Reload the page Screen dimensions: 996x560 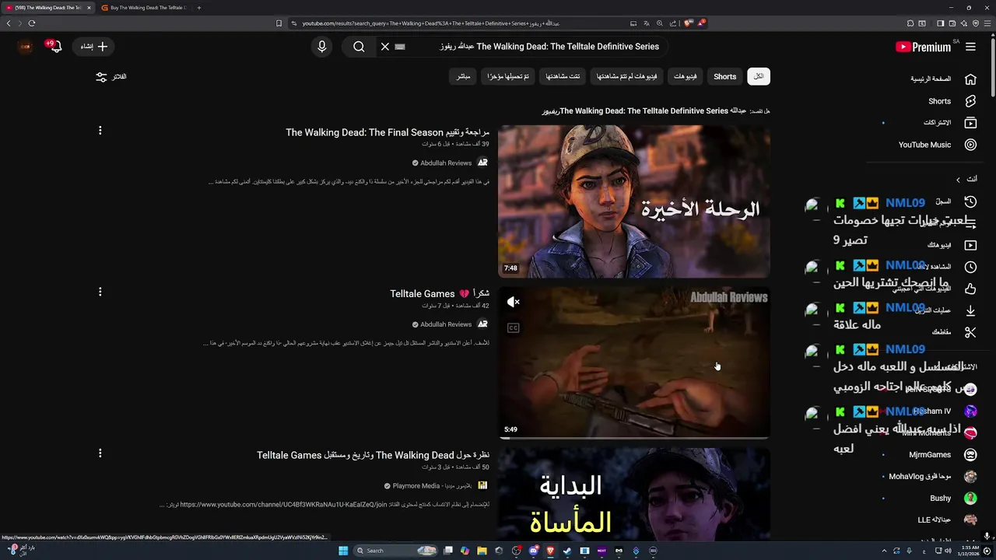(x=32, y=23)
